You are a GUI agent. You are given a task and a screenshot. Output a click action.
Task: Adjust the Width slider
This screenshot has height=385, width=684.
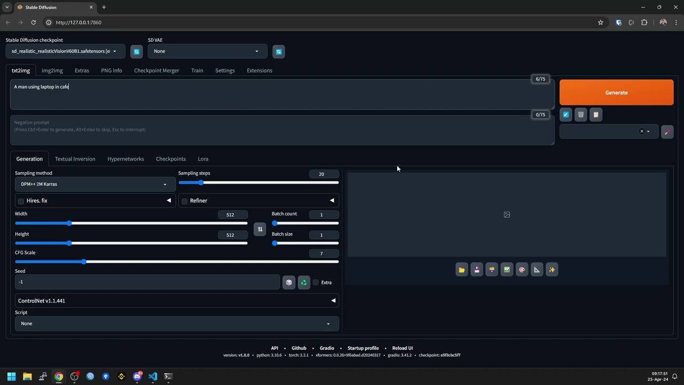(131, 223)
